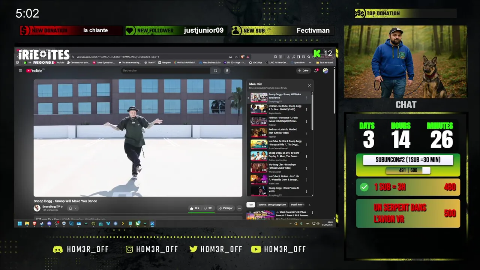Open options for West Coast G Funk Vibes

312,213
